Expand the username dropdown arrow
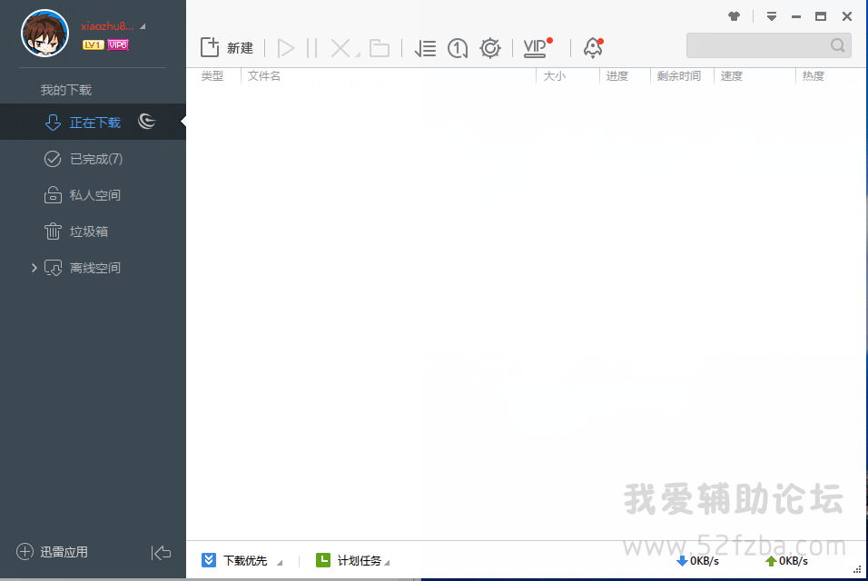Image resolution: width=868 pixels, height=581 pixels. [x=143, y=26]
